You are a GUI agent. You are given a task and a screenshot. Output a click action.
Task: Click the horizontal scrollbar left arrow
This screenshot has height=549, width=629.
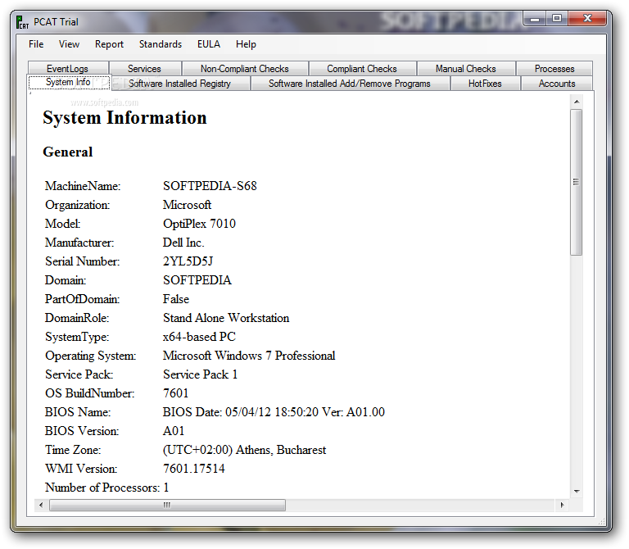[41, 505]
